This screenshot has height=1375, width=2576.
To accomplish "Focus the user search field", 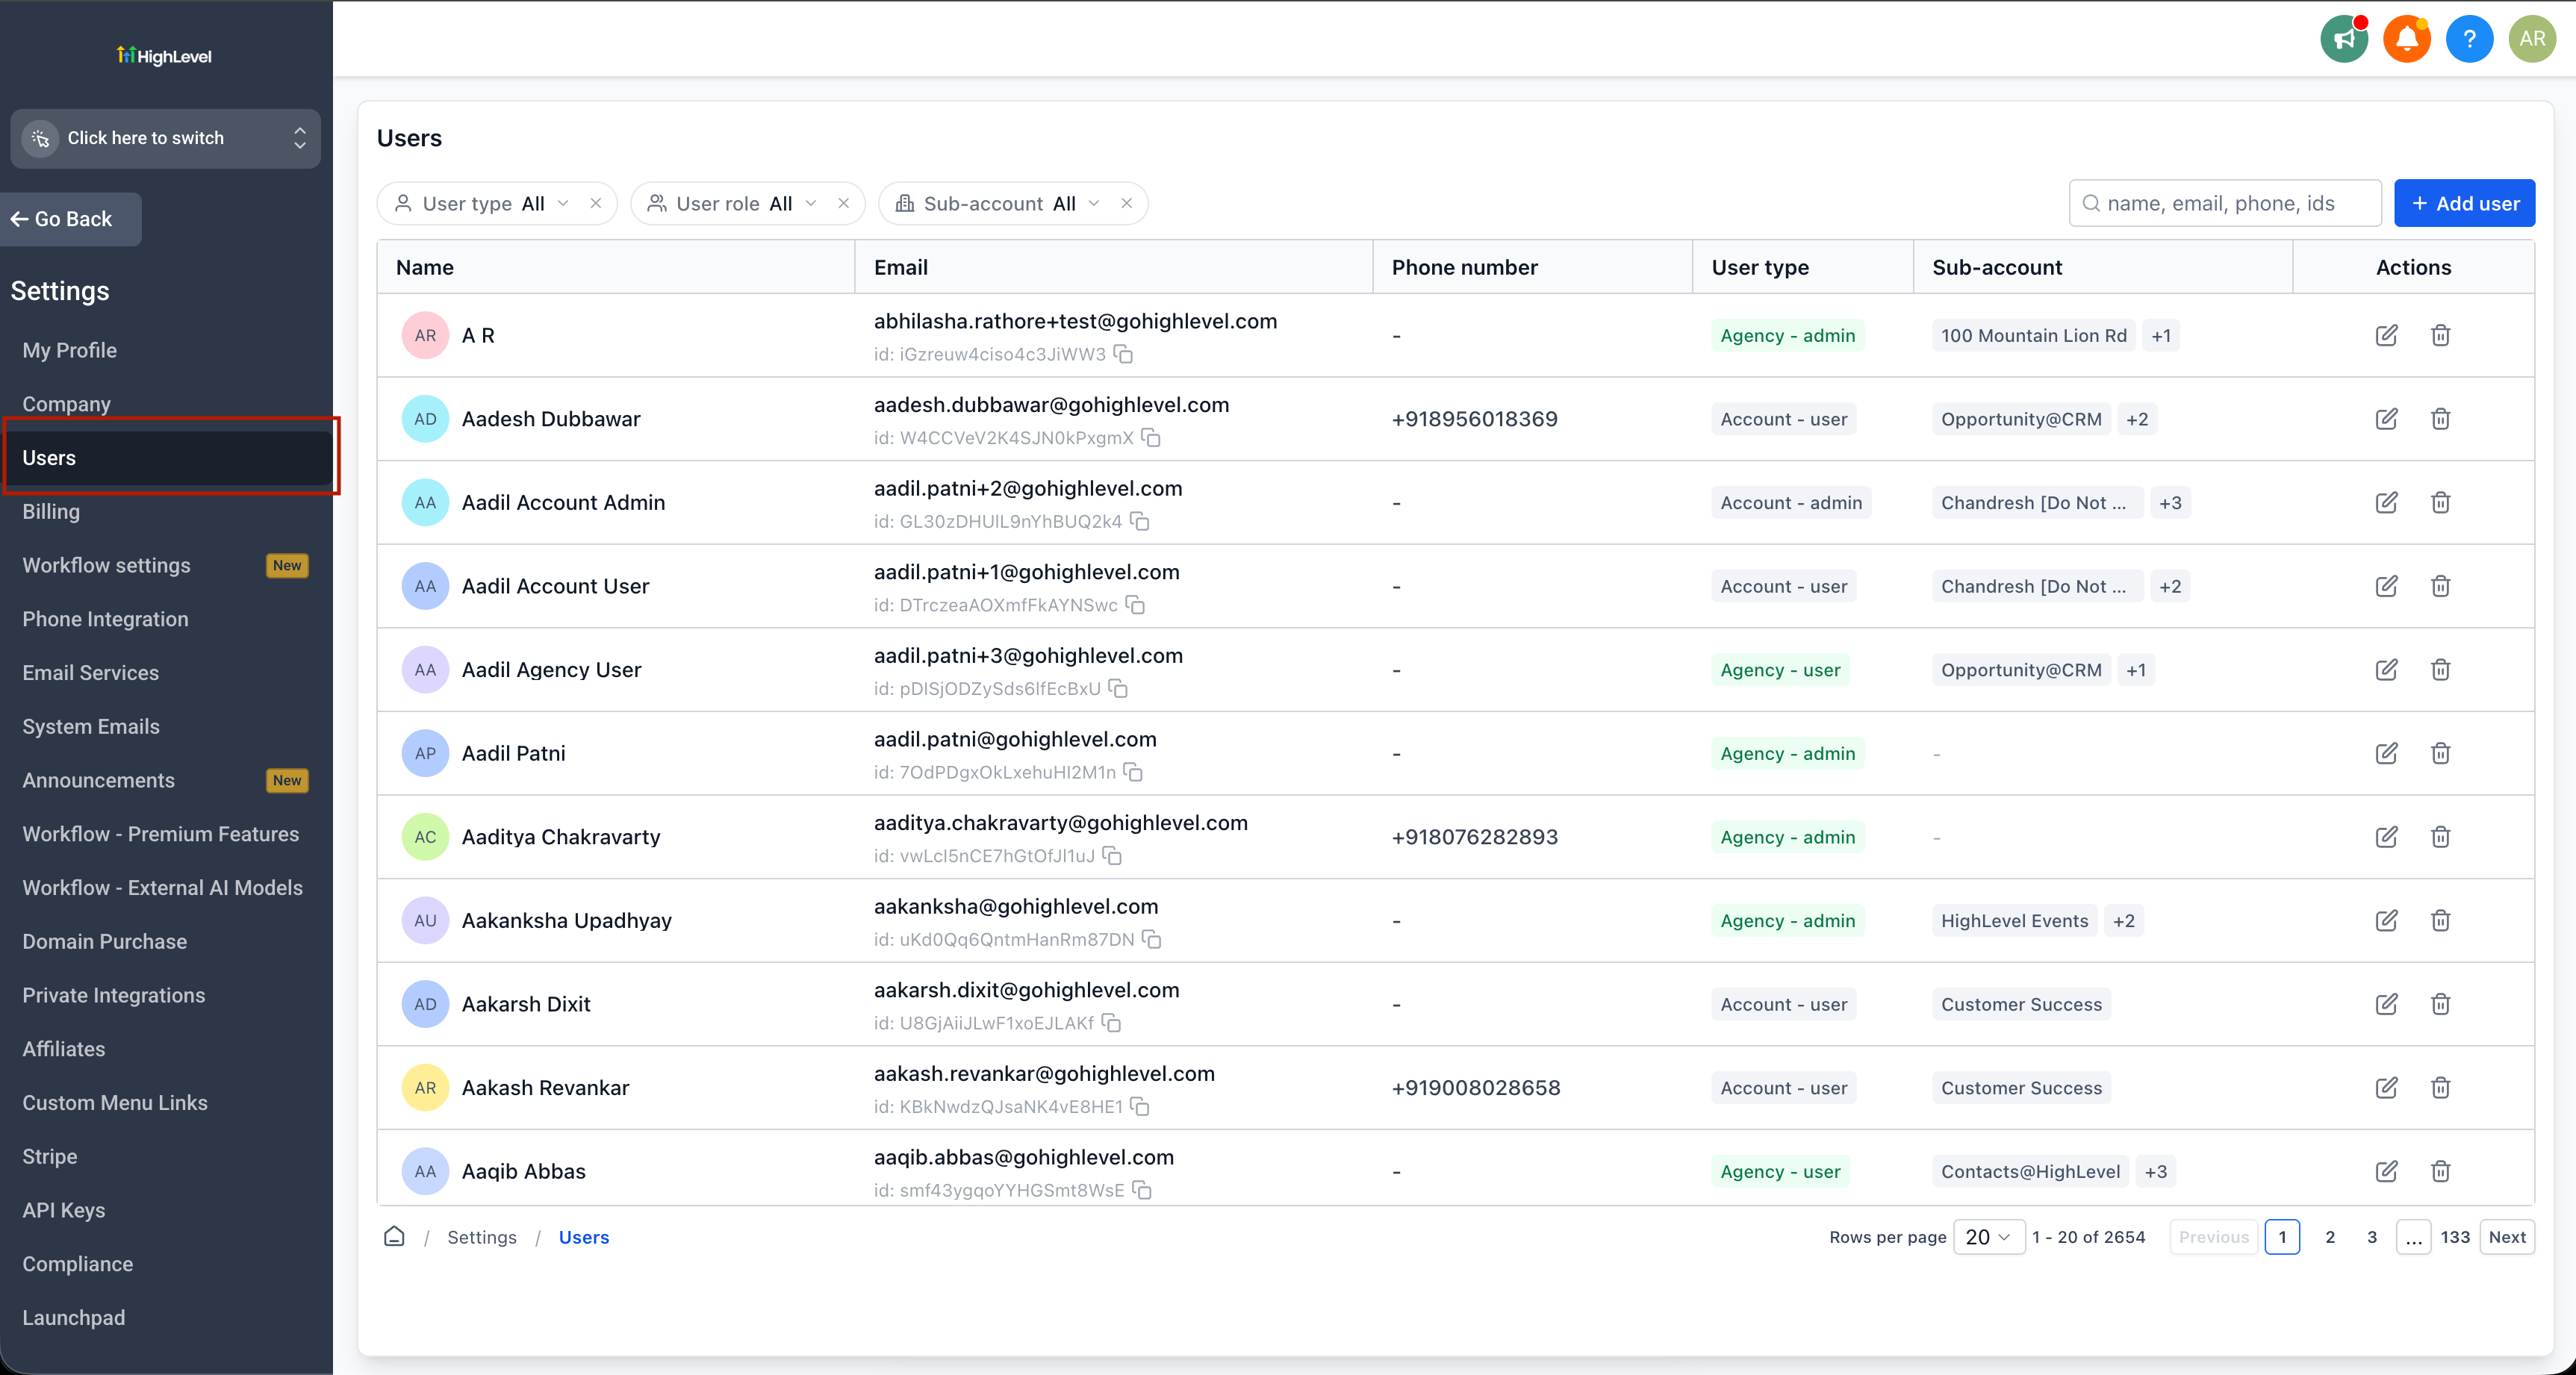I will point(2225,203).
